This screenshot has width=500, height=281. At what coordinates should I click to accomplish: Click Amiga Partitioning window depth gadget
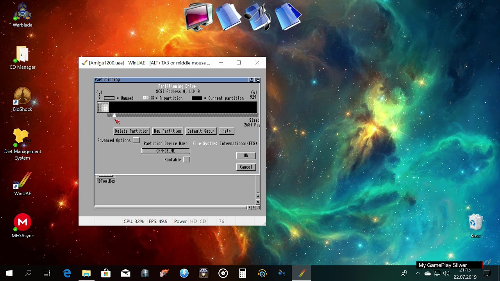pyautogui.click(x=257, y=80)
